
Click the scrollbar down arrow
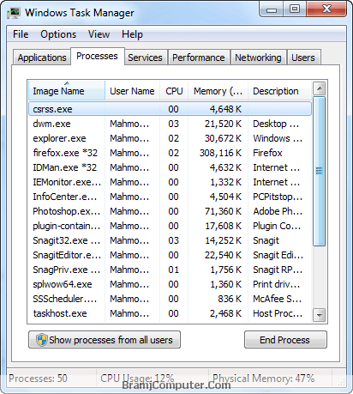[x=320, y=315]
